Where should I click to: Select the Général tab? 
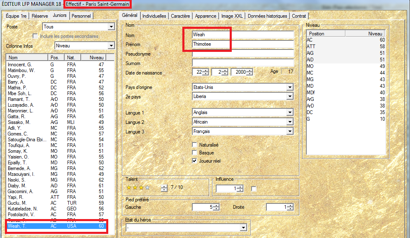pos(130,15)
